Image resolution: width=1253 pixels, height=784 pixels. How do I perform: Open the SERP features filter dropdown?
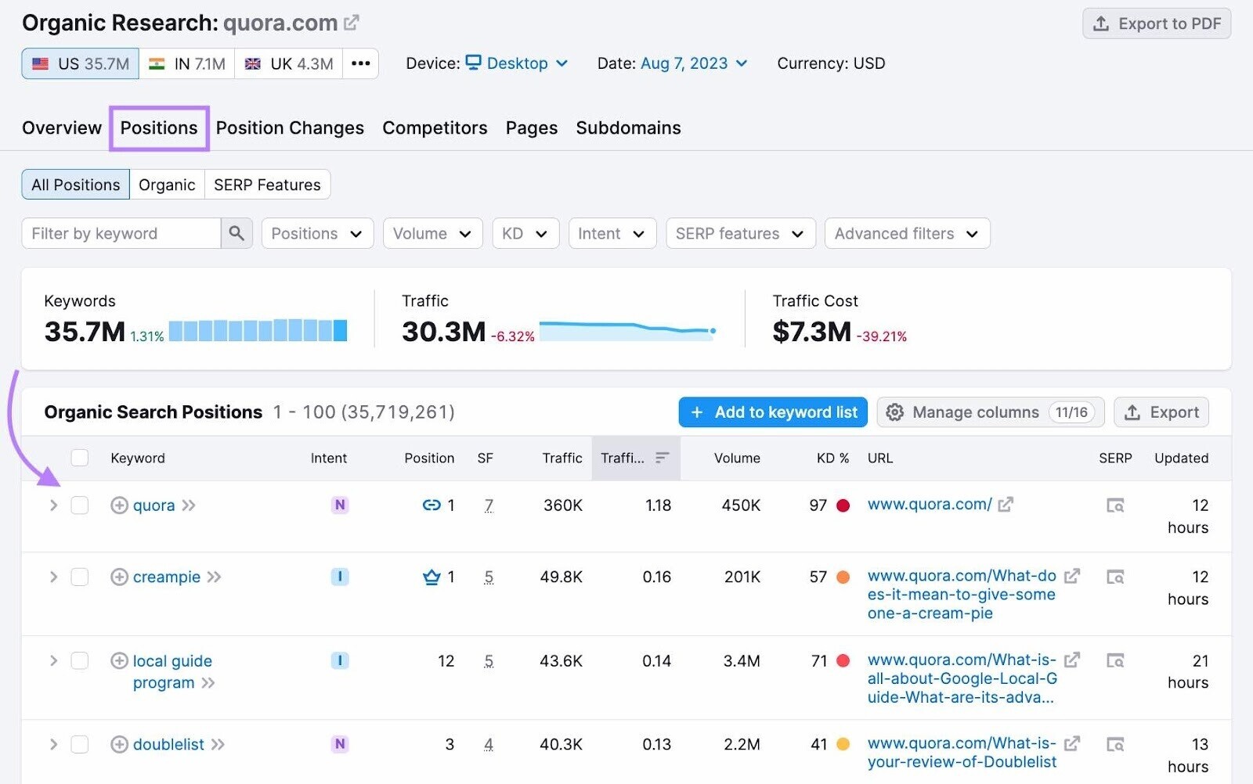pyautogui.click(x=741, y=233)
